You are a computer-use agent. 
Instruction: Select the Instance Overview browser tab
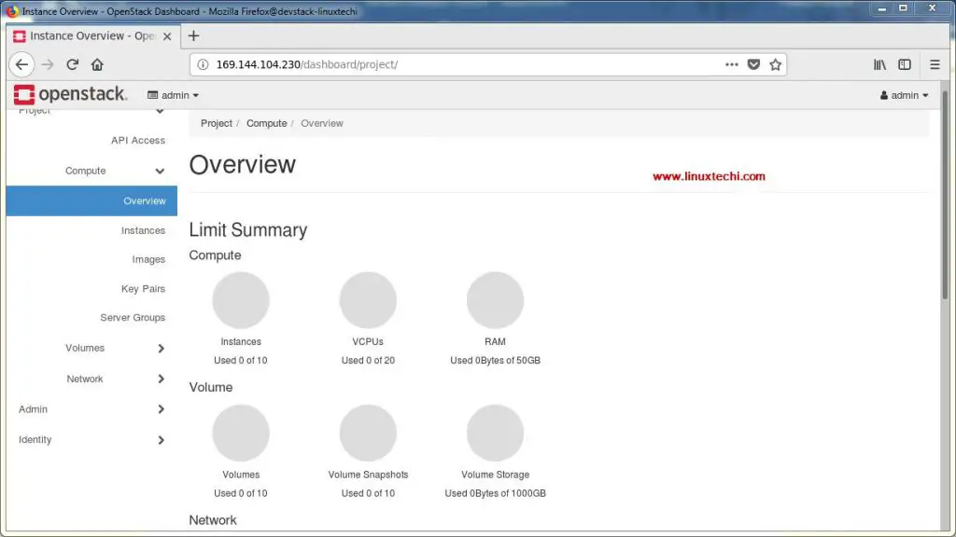tap(93, 36)
